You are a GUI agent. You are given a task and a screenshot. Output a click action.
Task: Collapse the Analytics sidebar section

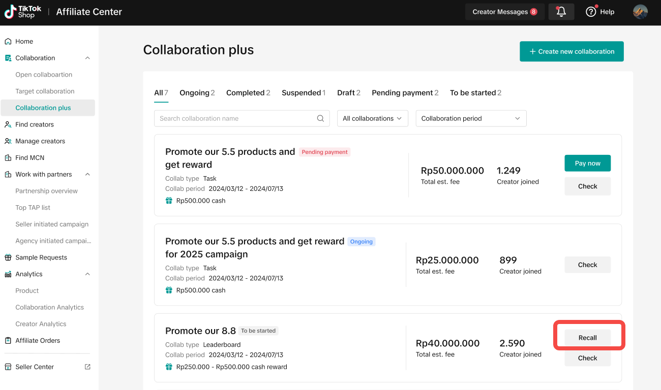[x=87, y=274]
